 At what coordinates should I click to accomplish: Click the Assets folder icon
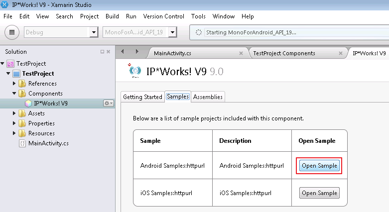pos(22,113)
